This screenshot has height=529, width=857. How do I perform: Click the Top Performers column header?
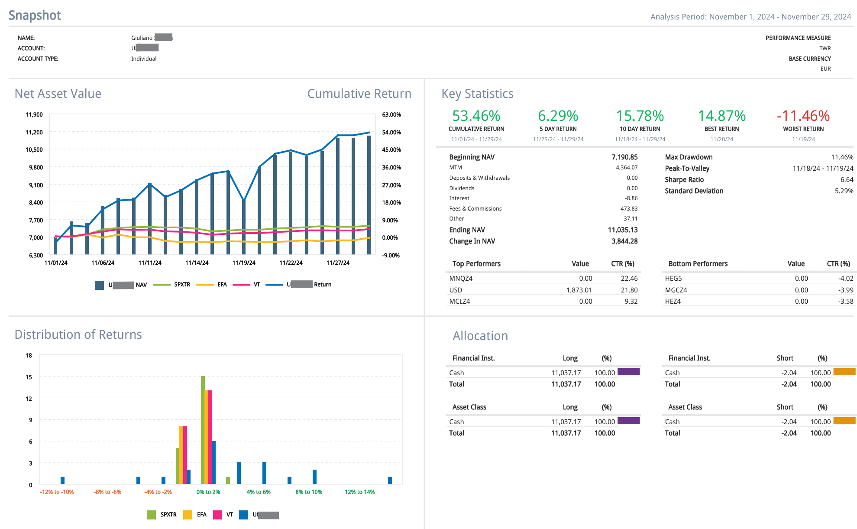pos(476,263)
